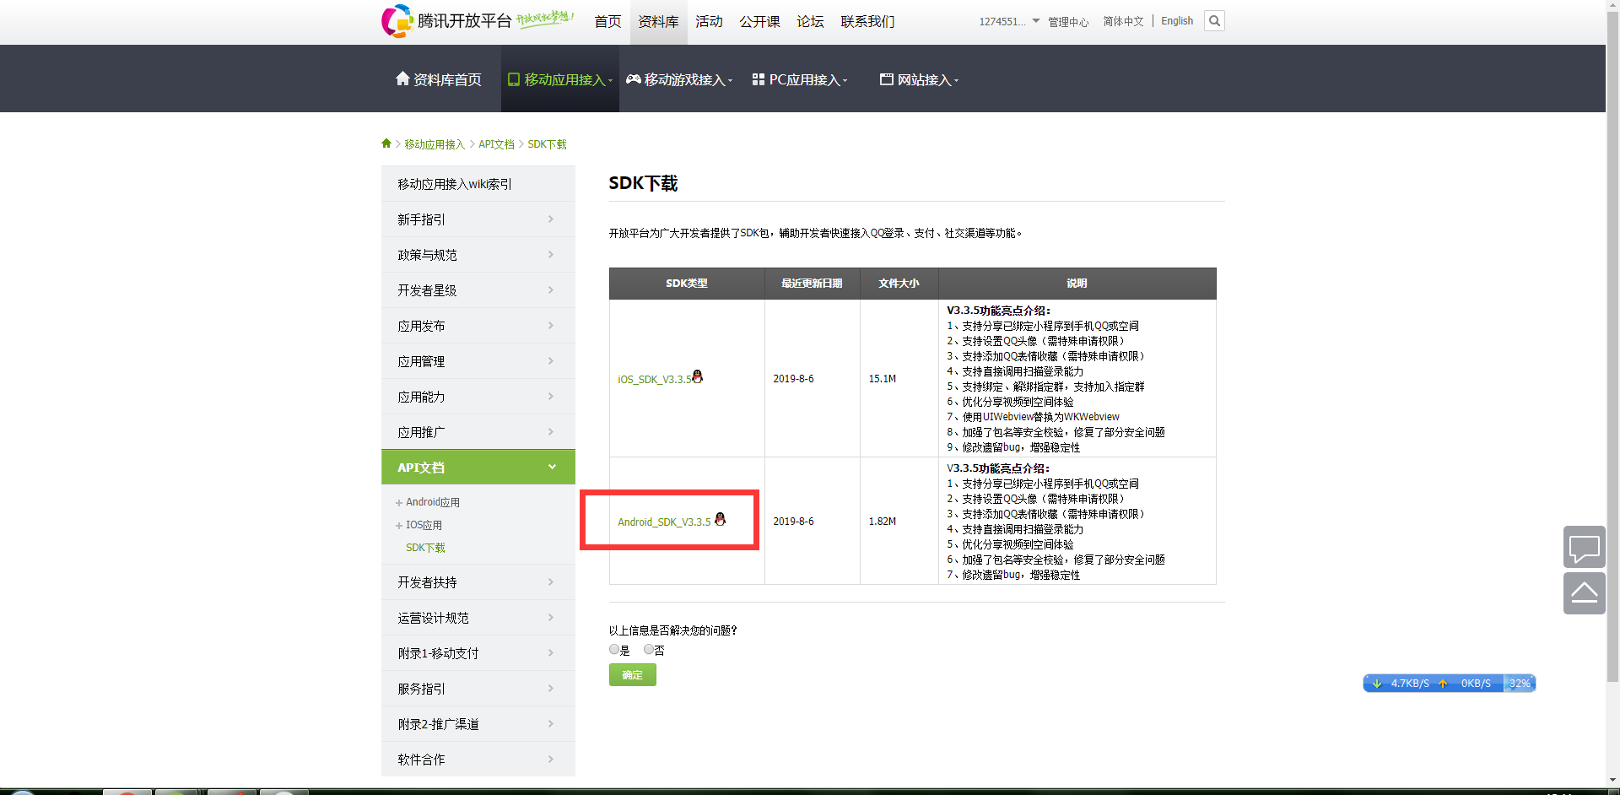Open 资料库首页 with house icon
Image resolution: width=1620 pixels, height=795 pixels.
[439, 79]
